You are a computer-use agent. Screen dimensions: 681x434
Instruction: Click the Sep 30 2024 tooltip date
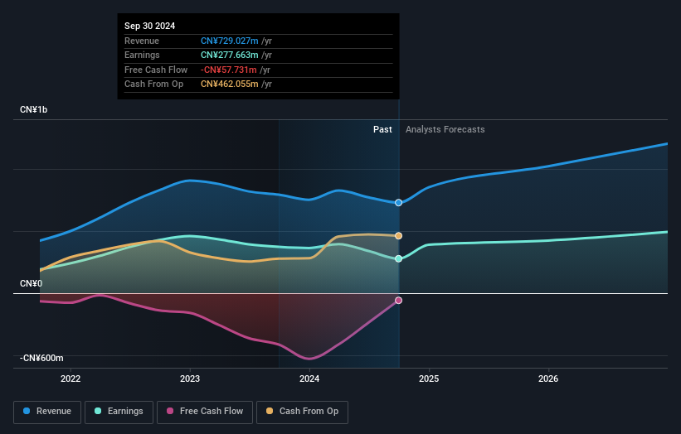[150, 26]
